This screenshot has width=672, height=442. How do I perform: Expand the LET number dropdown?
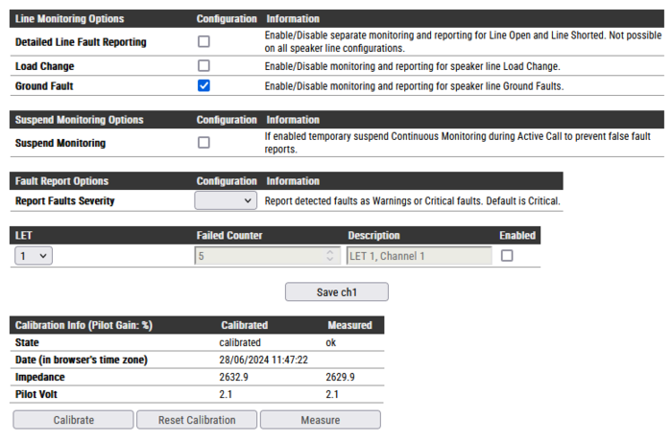pos(34,256)
